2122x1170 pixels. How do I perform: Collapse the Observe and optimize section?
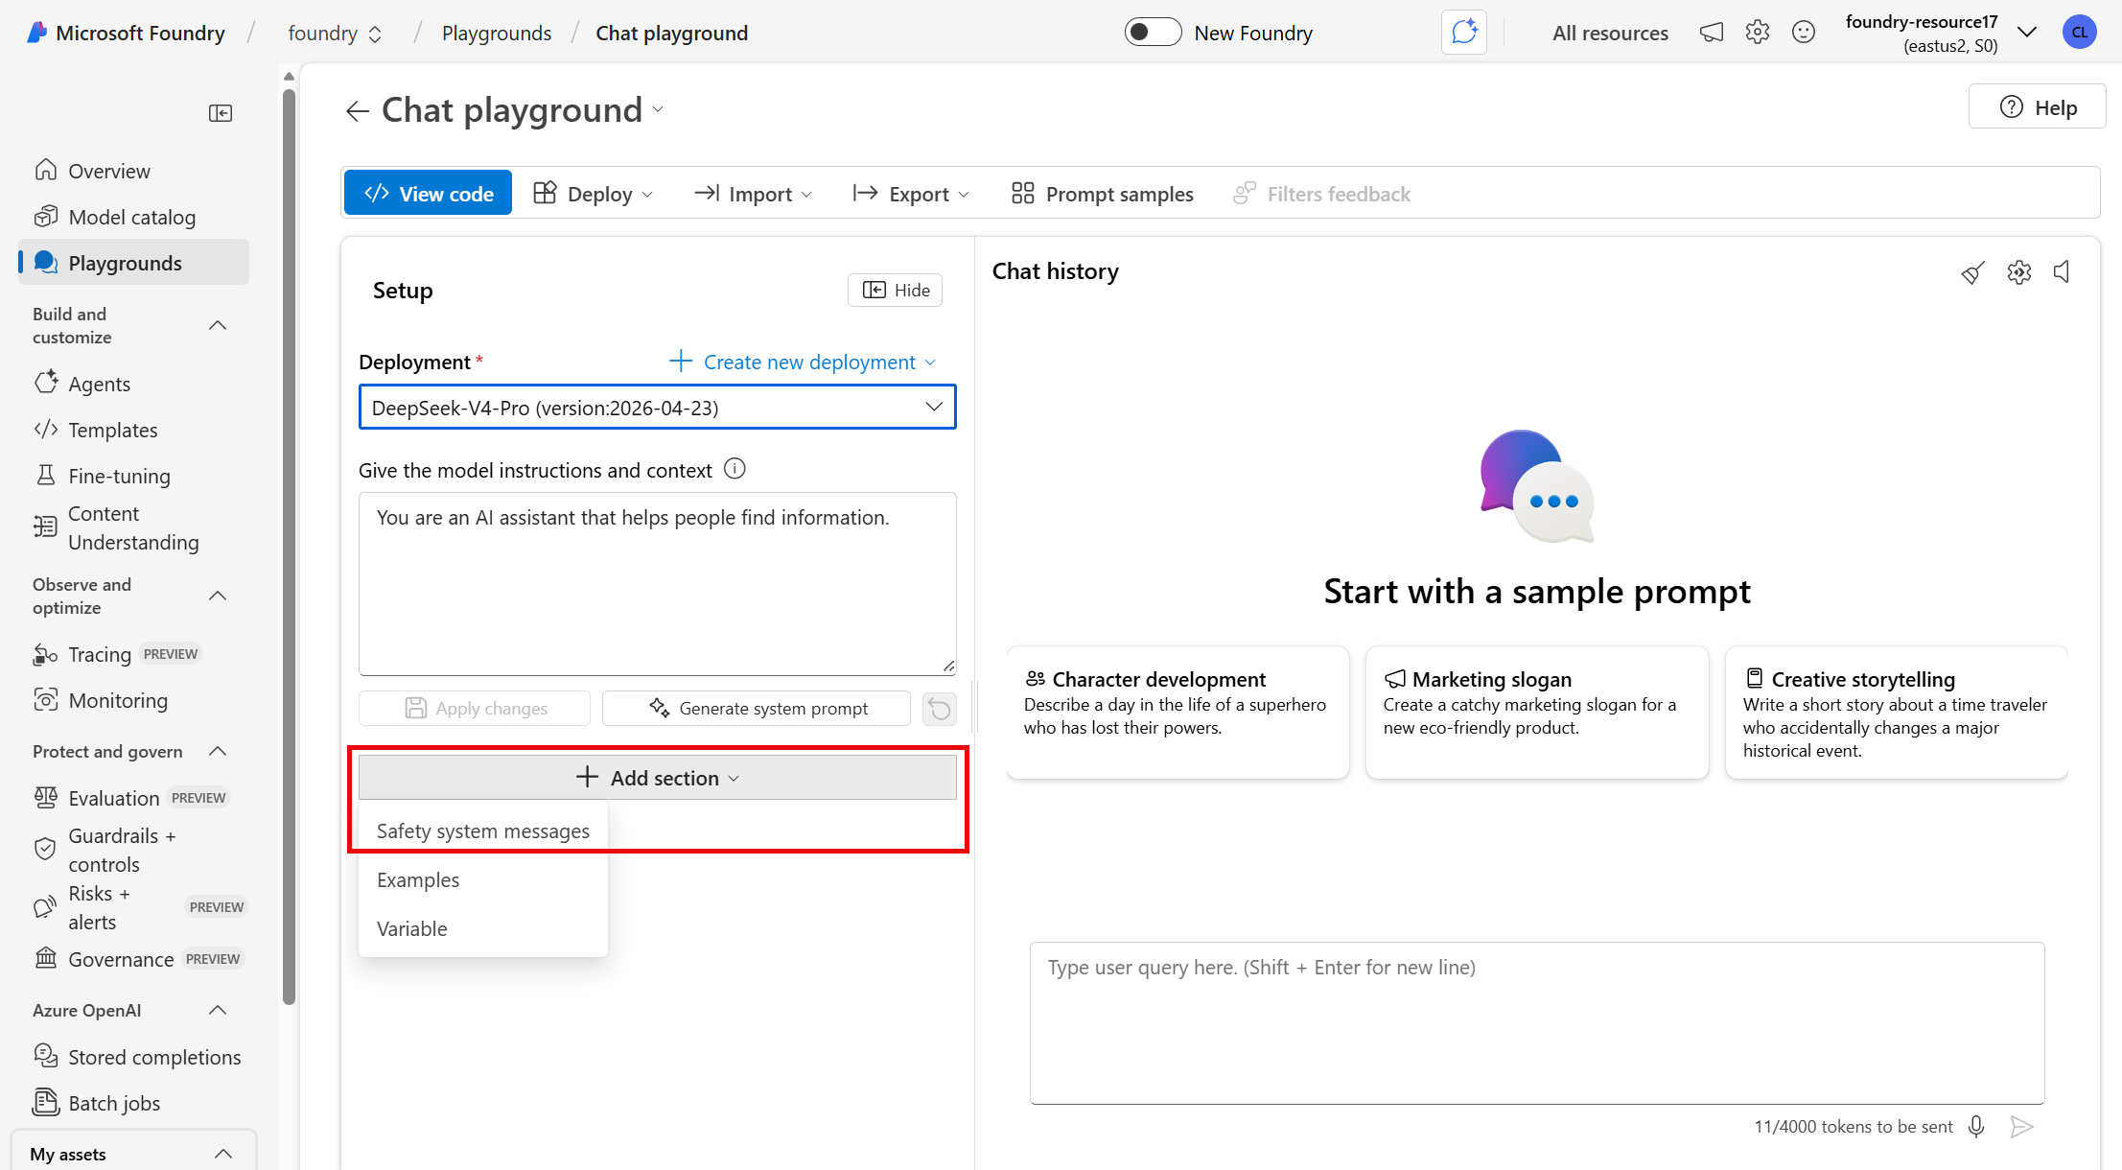[x=218, y=597]
